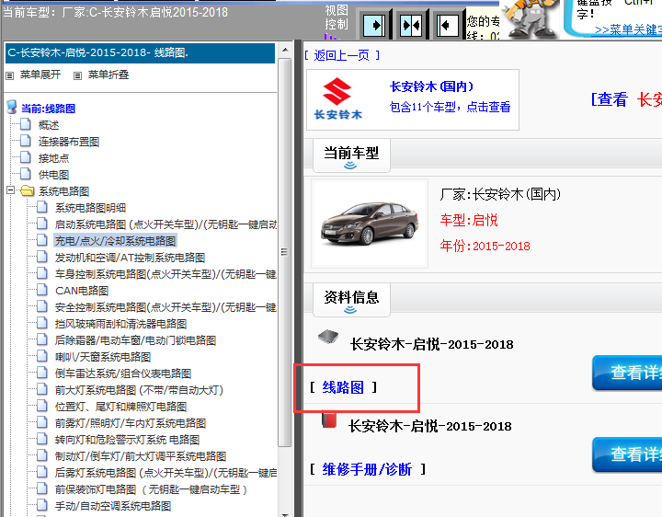Click the 年份:2015-2018 text
The height and width of the screenshot is (517, 662).
tap(485, 246)
